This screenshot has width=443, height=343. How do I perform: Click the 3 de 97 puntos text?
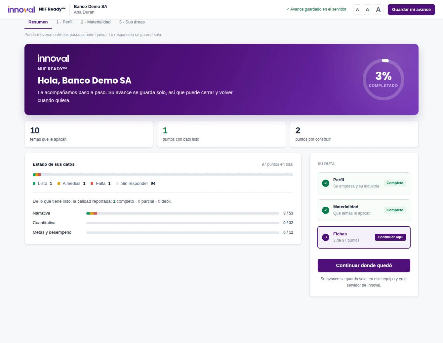(346, 240)
